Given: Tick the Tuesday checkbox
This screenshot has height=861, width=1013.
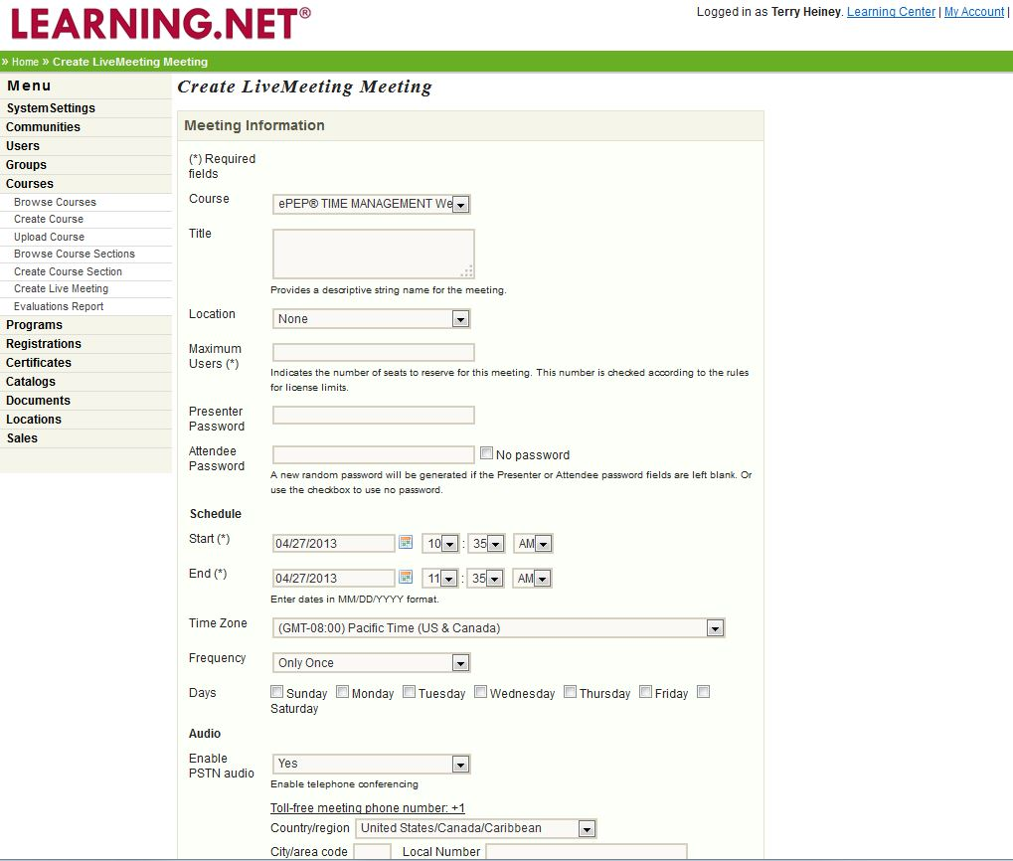Looking at the screenshot, I should (x=409, y=692).
